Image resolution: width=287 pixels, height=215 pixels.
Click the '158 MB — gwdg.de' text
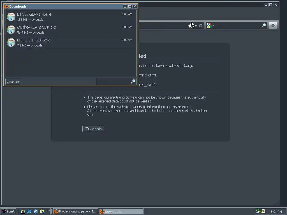(30, 20)
